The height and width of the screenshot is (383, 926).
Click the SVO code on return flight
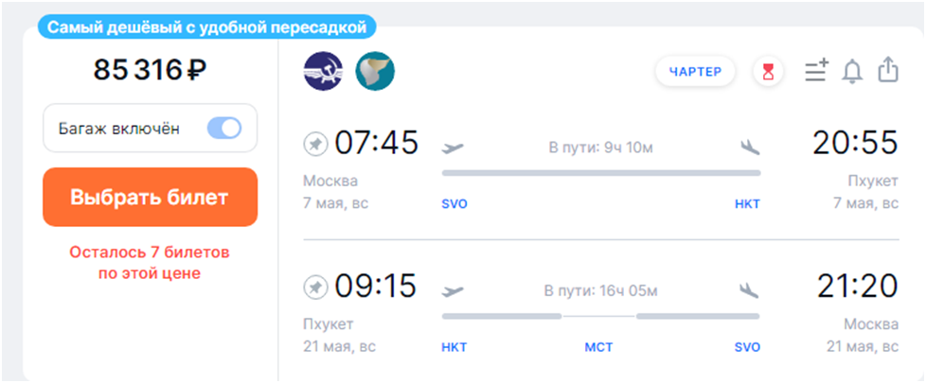[x=747, y=347]
